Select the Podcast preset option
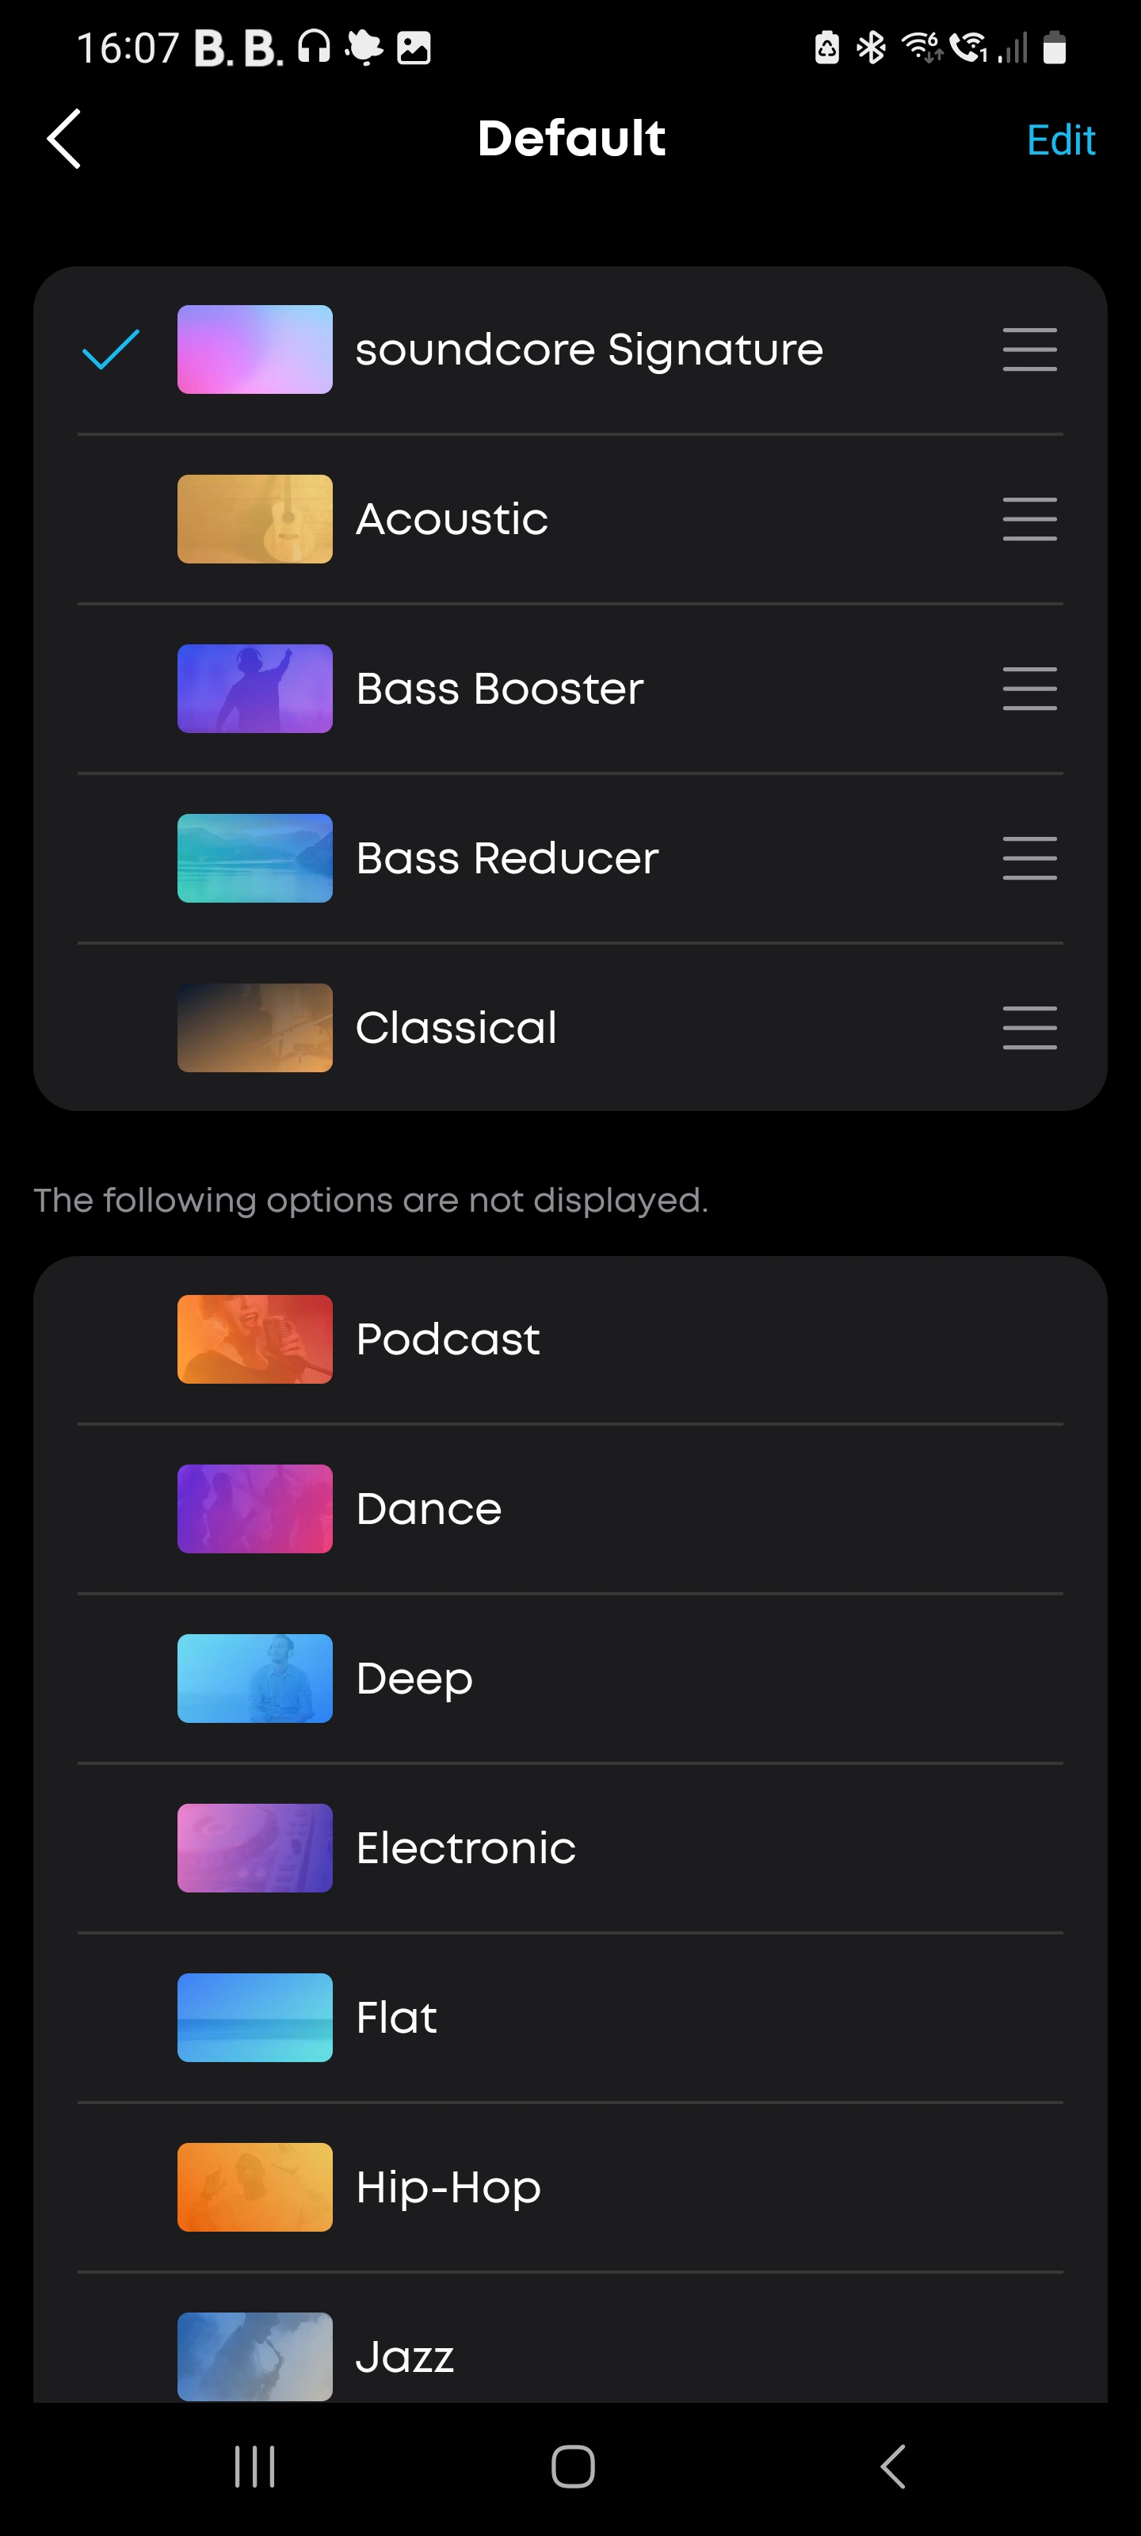 448,1339
